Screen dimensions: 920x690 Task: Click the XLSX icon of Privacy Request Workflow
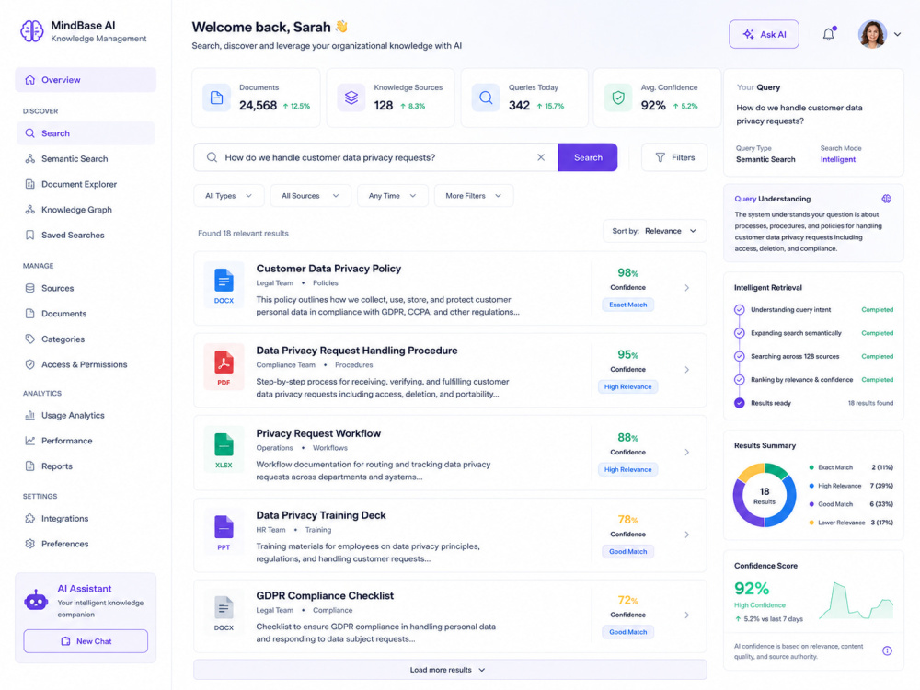(224, 450)
